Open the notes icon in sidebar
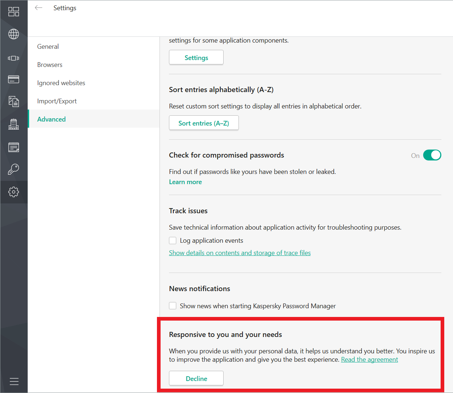Image resolution: width=453 pixels, height=393 pixels. pyautogui.click(x=13, y=147)
